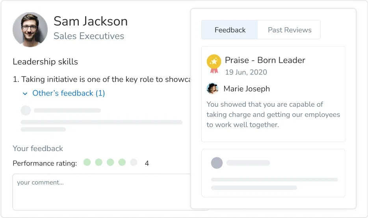Click Sam Jackson's profile photo

tap(30, 30)
